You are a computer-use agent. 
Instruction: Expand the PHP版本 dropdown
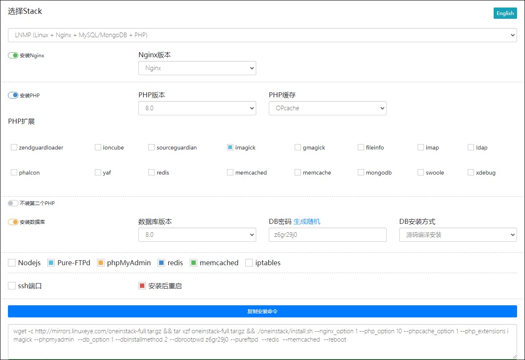coord(197,108)
